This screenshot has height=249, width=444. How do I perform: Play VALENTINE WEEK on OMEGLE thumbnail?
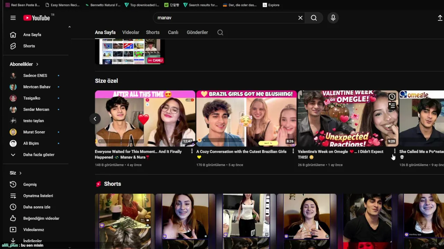(x=348, y=119)
